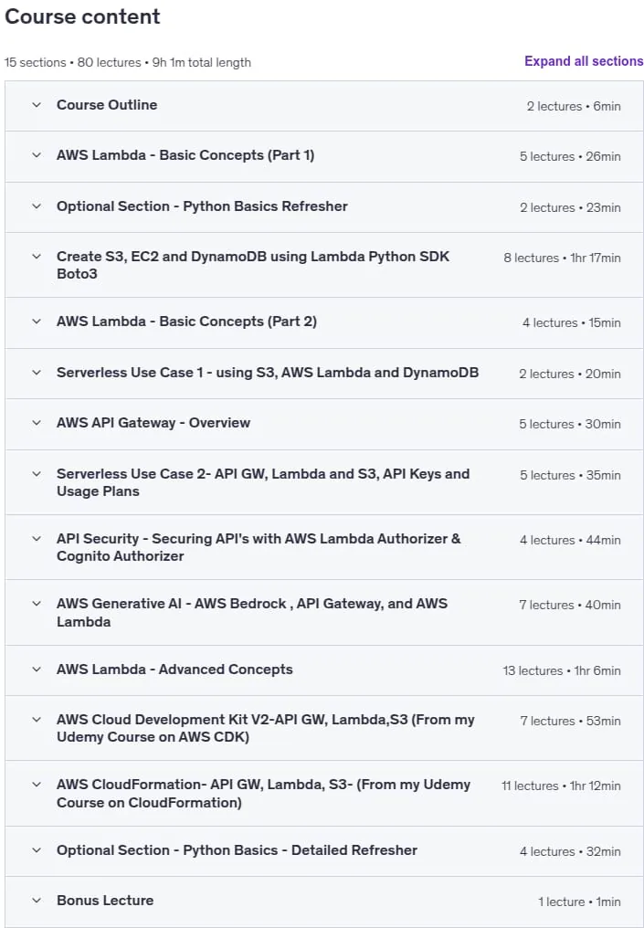Screen dimensions: 644x928
Task: Click 13 lectures 1hr 6min duration label
Action: [x=562, y=670]
